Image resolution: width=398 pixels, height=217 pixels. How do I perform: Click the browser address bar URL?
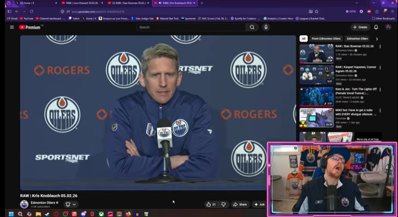pyautogui.click(x=98, y=11)
